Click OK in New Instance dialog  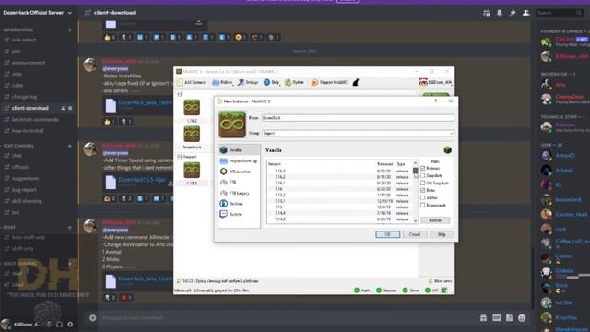387,234
